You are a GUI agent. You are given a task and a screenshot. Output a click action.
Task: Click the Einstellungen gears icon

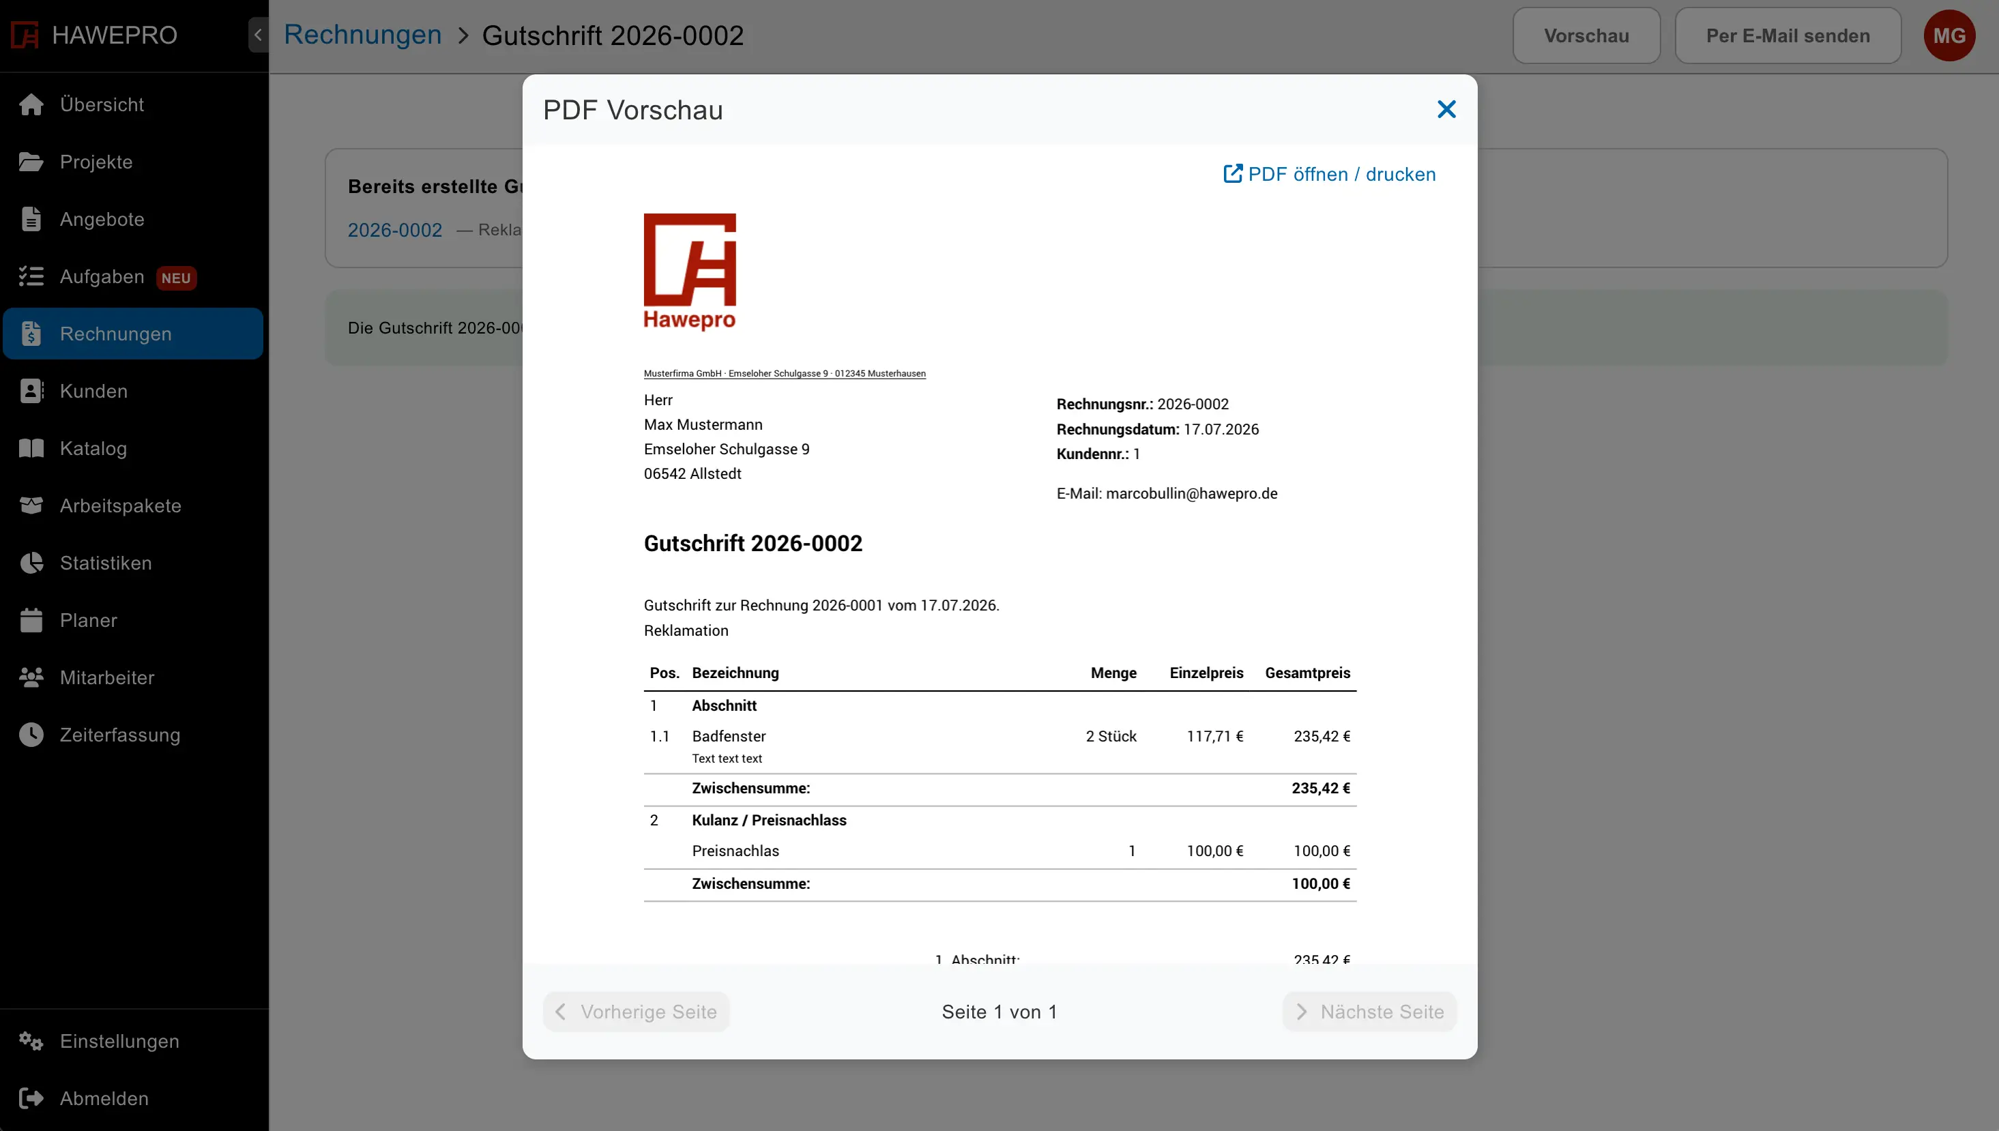[31, 1041]
